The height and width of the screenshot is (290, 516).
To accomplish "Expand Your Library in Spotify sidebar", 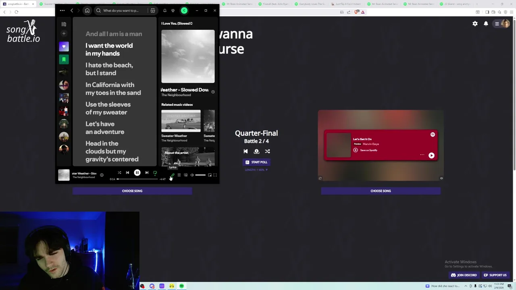I will 64,24.
